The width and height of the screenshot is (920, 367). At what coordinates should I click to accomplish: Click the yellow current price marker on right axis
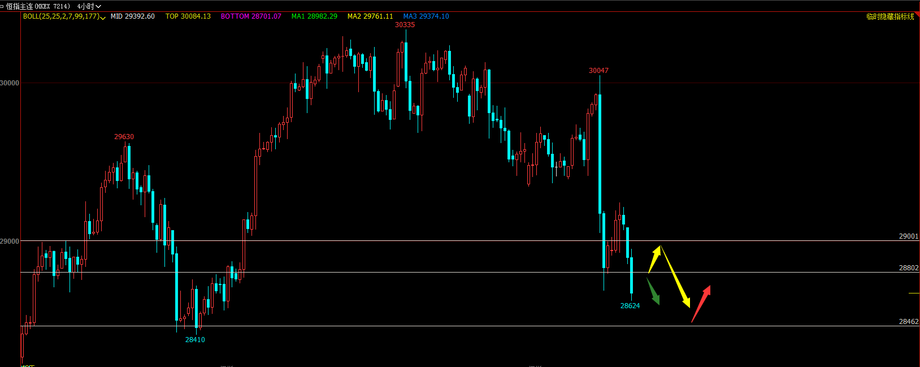(914, 293)
